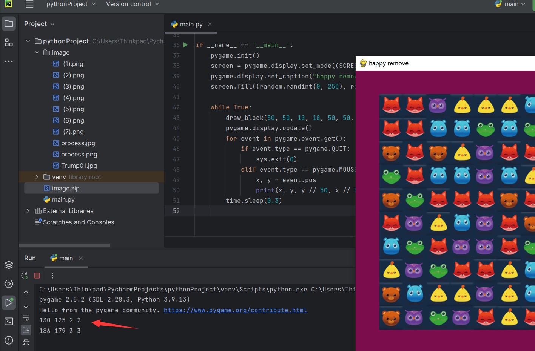535x351 pixels.
Task: Click 'x, y = event.pos' on line 49
Action: (286, 180)
